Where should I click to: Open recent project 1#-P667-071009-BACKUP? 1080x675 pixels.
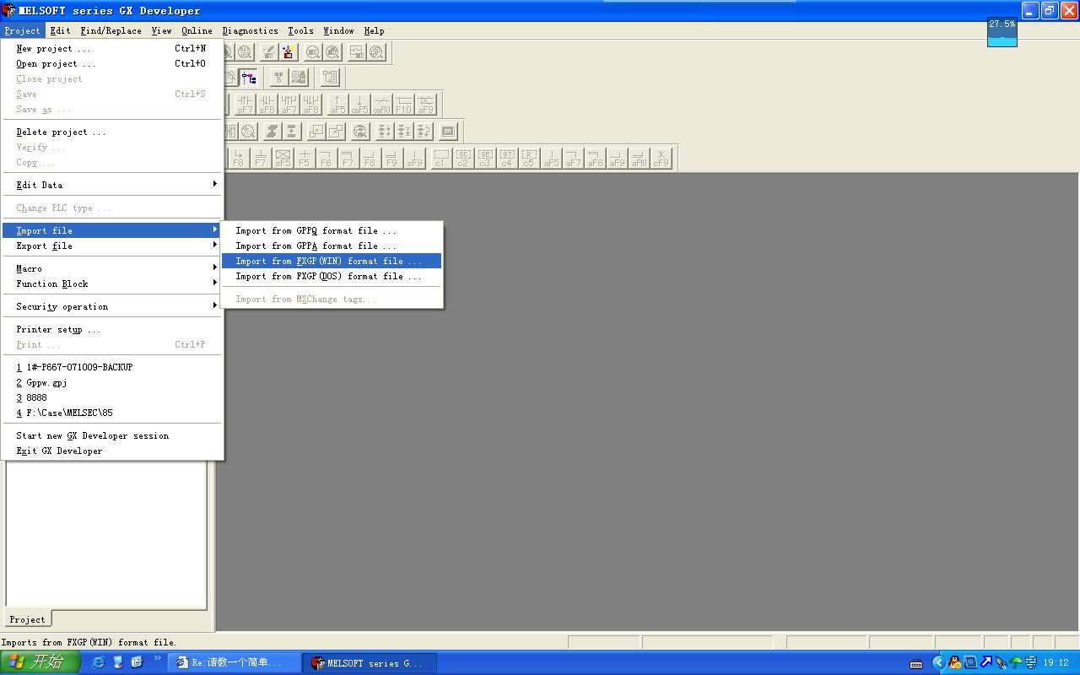78,367
